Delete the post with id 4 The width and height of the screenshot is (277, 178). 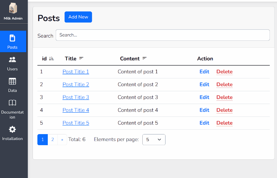pos(224,110)
